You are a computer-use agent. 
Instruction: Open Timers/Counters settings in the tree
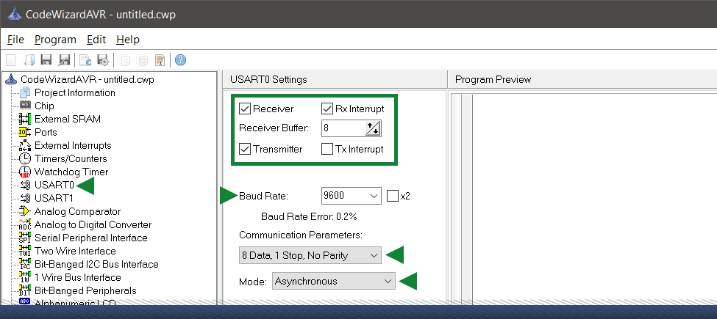(x=71, y=158)
